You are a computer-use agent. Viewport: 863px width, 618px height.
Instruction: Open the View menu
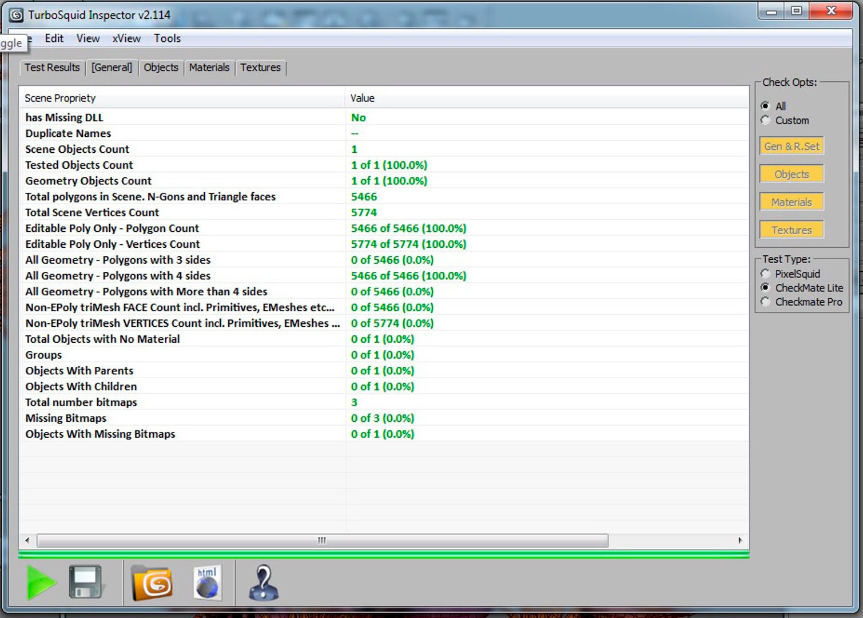88,38
